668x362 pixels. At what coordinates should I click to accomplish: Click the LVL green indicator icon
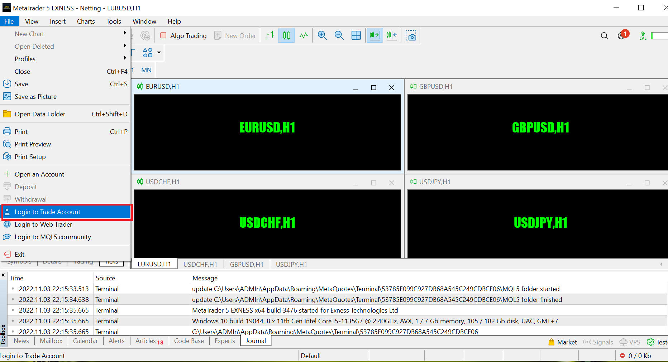point(643,35)
